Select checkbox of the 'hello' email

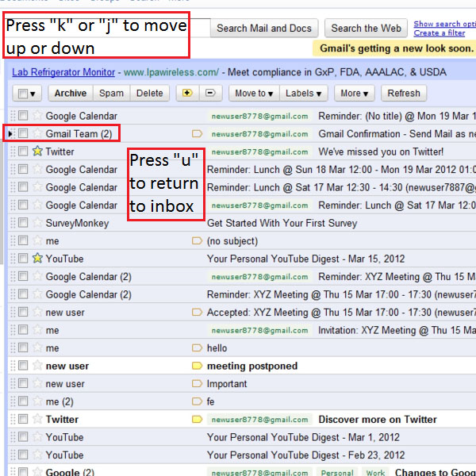coord(23,347)
